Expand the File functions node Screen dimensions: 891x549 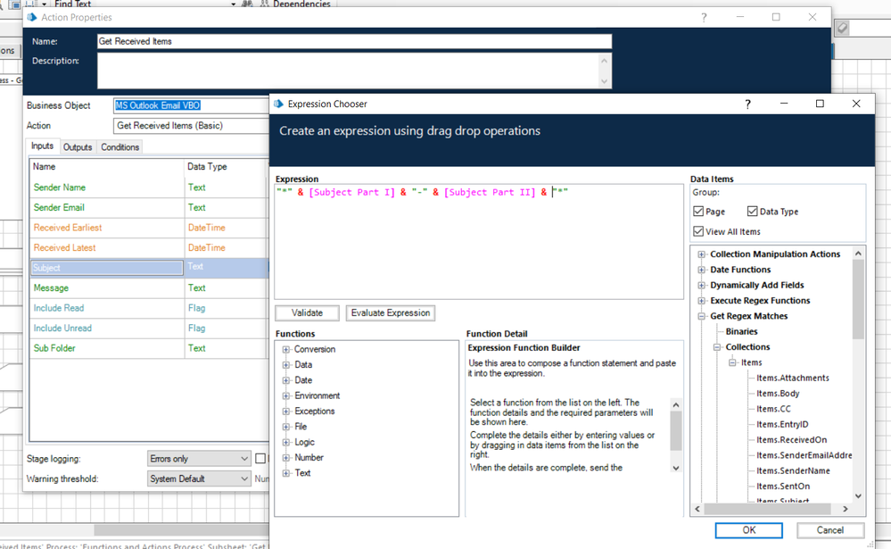(x=285, y=427)
